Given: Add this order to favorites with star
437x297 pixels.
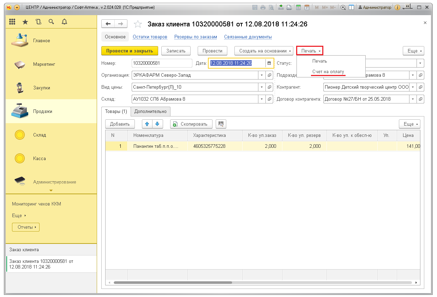Looking at the screenshot, I should coord(138,24).
